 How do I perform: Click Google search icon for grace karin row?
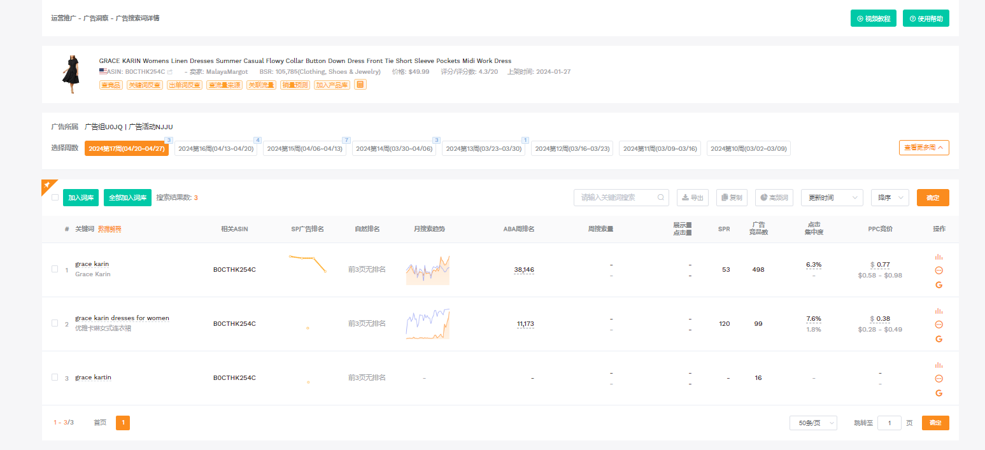tap(939, 285)
